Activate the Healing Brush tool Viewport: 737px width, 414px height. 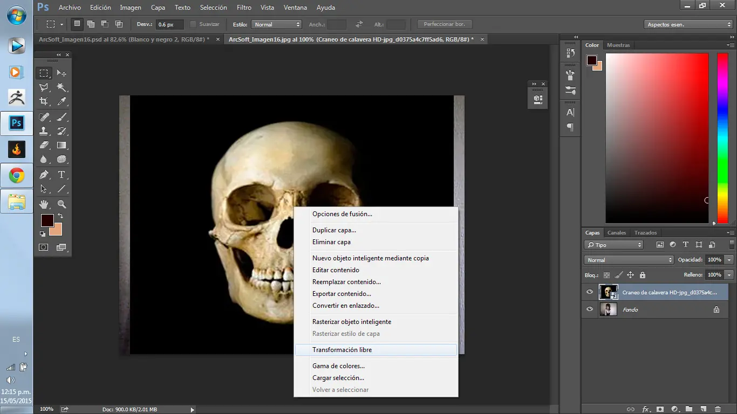click(44, 116)
